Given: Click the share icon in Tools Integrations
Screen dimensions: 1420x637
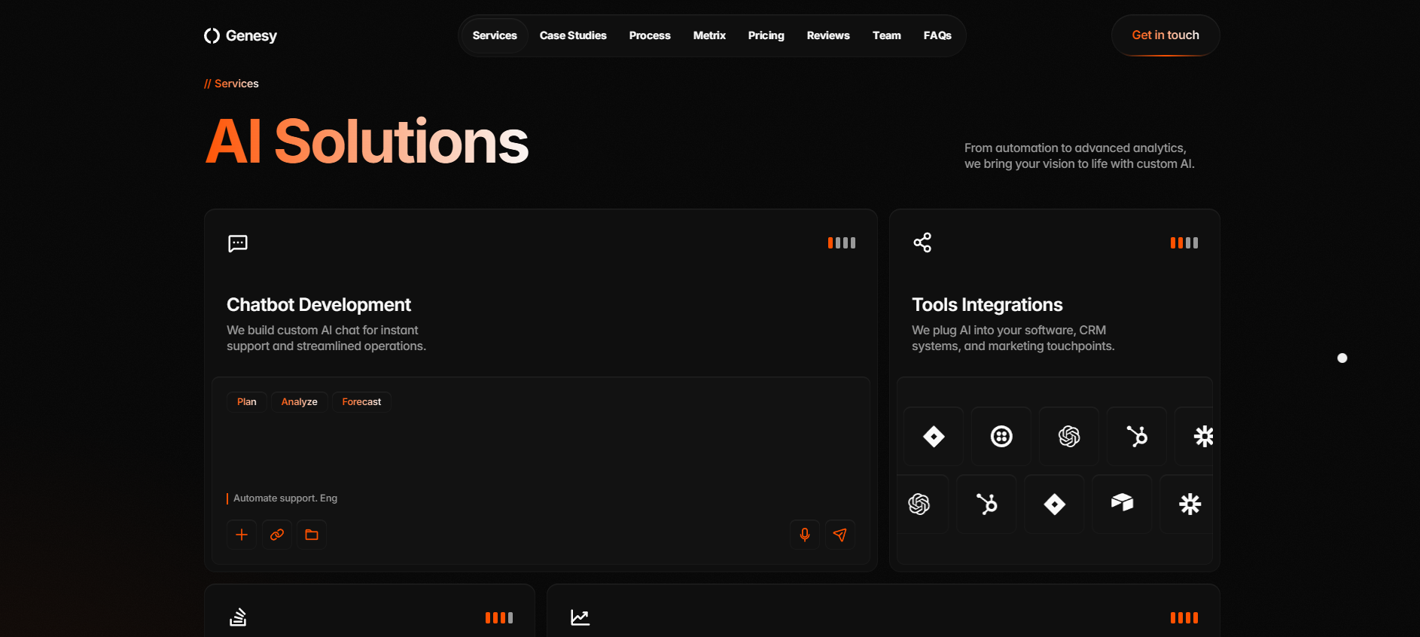Looking at the screenshot, I should tap(922, 242).
